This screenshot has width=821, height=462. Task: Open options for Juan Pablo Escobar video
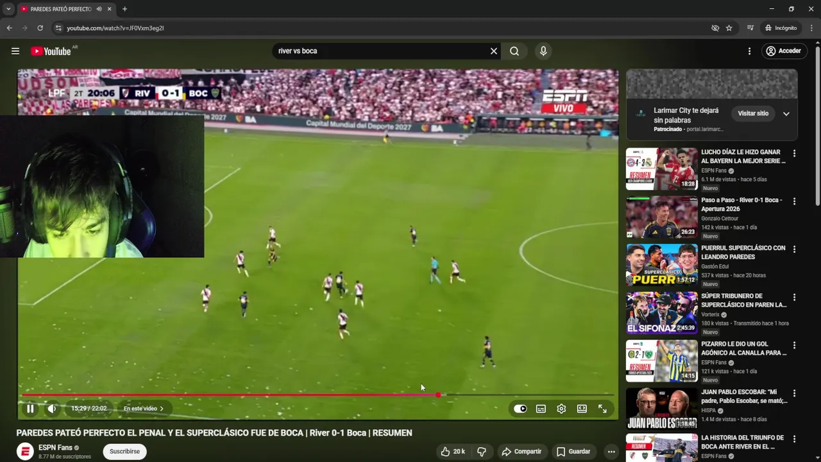[x=794, y=393]
